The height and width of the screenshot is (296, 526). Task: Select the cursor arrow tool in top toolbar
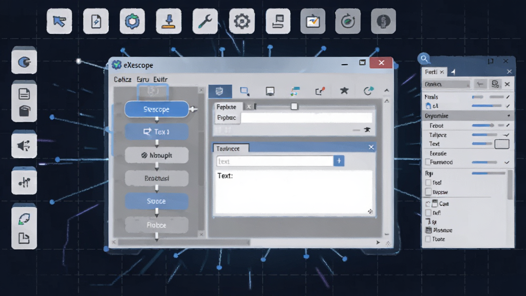pyautogui.click(x=60, y=21)
